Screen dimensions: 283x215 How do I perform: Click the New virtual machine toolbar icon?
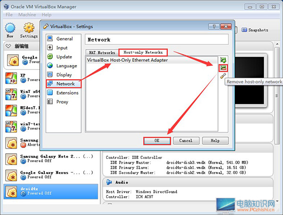point(10,29)
